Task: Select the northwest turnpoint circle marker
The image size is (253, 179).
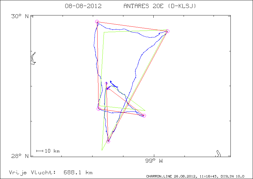Action: coord(97,22)
